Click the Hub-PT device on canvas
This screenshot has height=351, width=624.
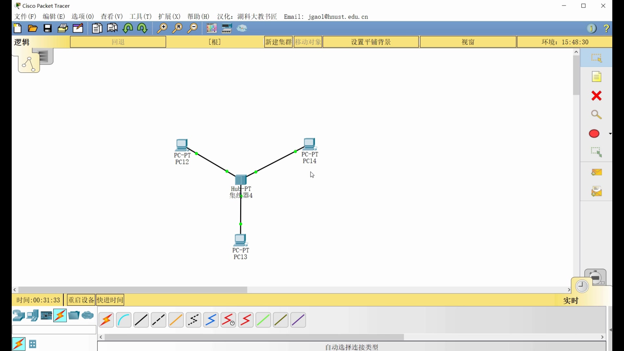pyautogui.click(x=241, y=180)
